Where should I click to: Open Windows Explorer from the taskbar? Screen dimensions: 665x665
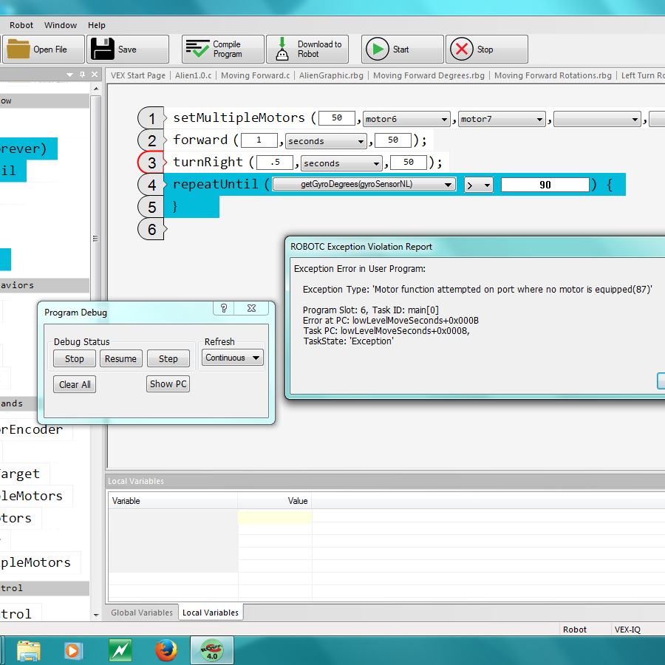coord(28,650)
